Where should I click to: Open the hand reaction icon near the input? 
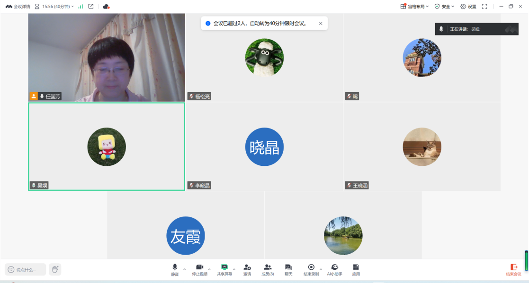tap(55, 270)
